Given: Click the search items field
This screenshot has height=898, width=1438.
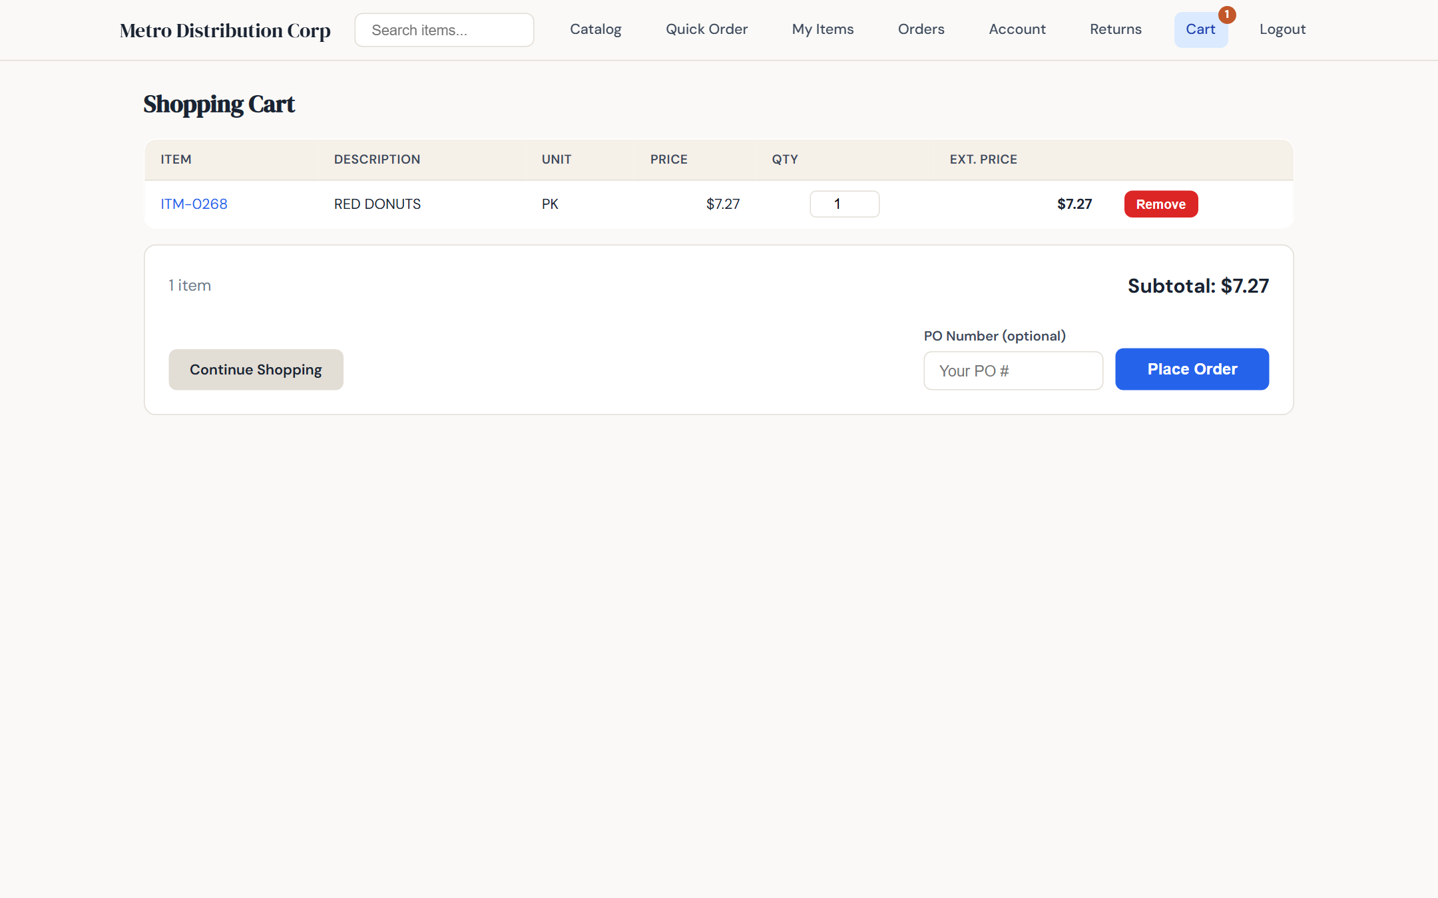Looking at the screenshot, I should click(x=443, y=29).
